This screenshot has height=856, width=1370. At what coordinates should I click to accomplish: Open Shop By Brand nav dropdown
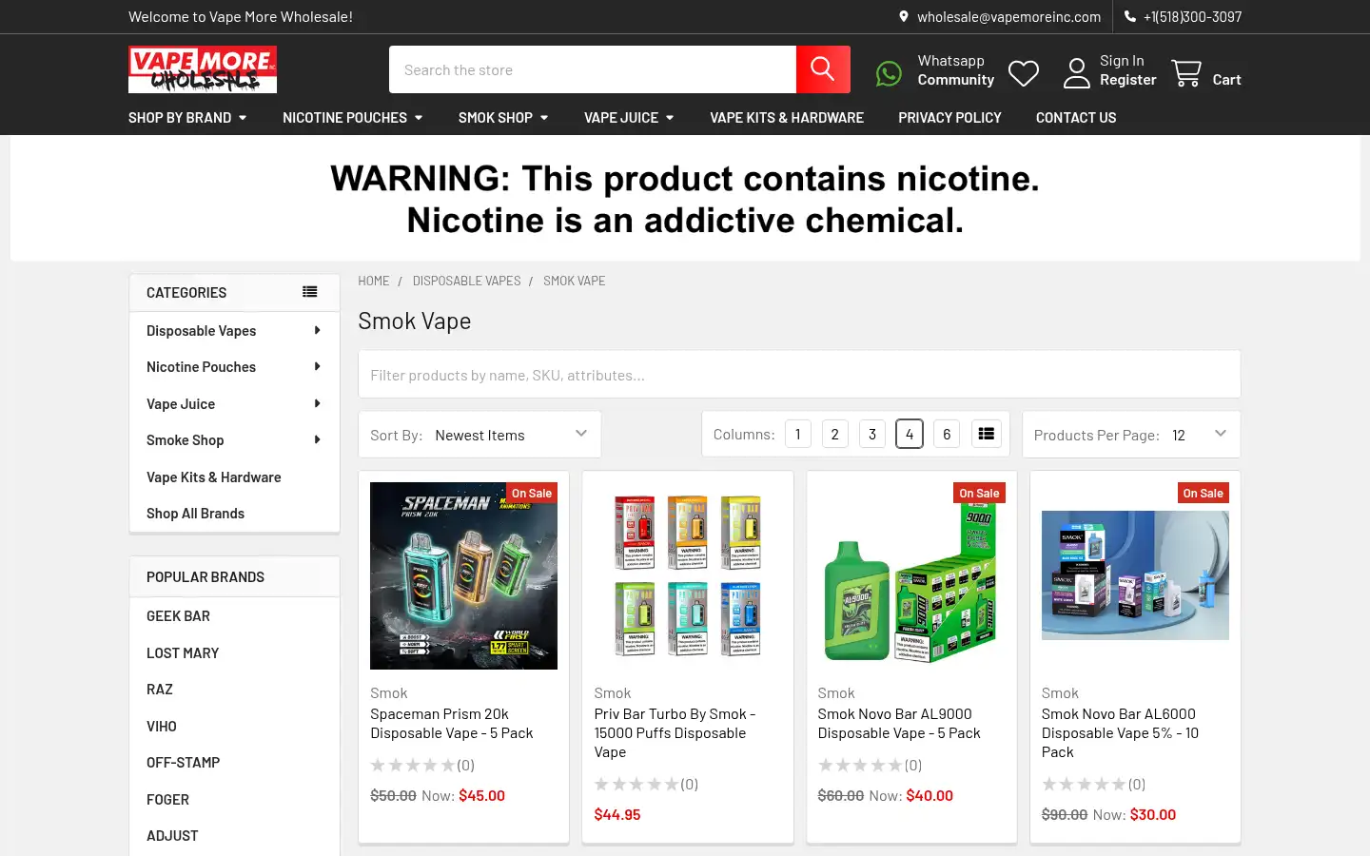(187, 117)
